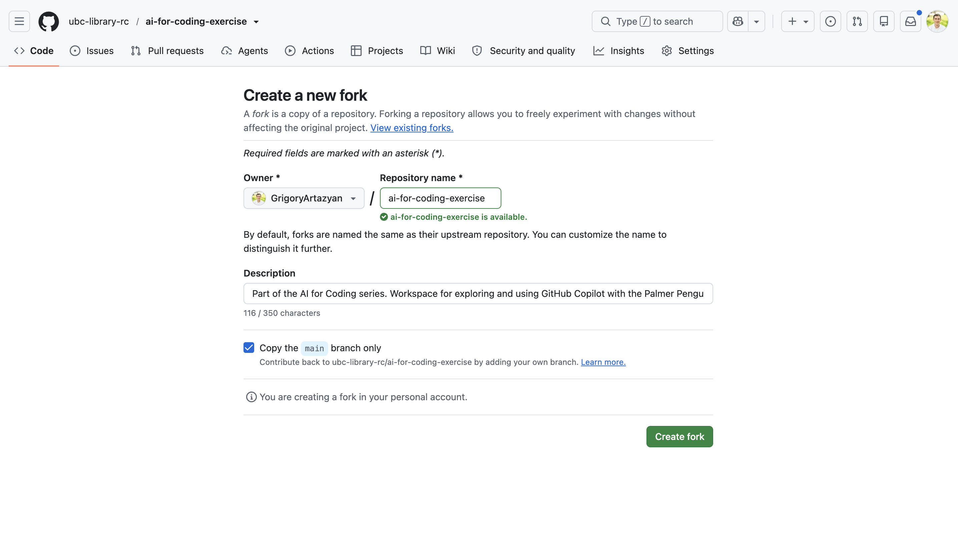Viewport: 958px width, 541px height.
Task: Open your repositories icon in header
Action: point(884,21)
